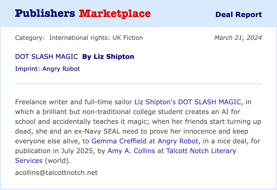
Task: Click the horizontal divider below the imprint
Action: [138, 83]
